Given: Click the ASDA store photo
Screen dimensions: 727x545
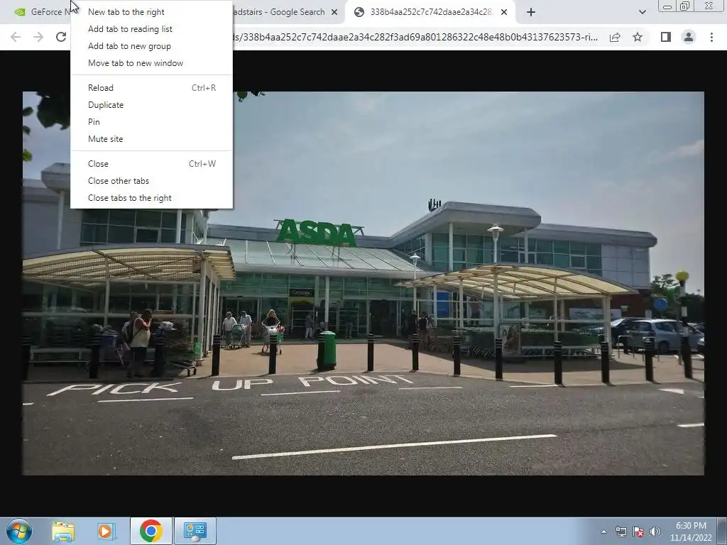Looking at the screenshot, I should pos(363,283).
